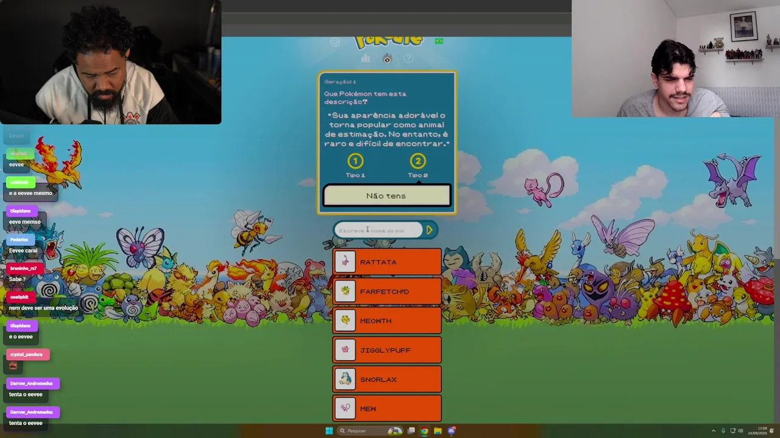The image size is (780, 438).
Task: Expand the system tray hidden icons chevron
Action: pyautogui.click(x=714, y=431)
